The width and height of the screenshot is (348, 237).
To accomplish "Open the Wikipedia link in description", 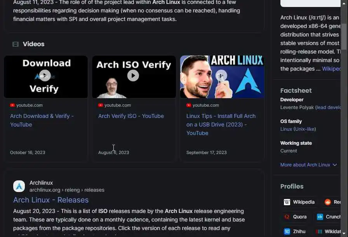I will [331, 69].
